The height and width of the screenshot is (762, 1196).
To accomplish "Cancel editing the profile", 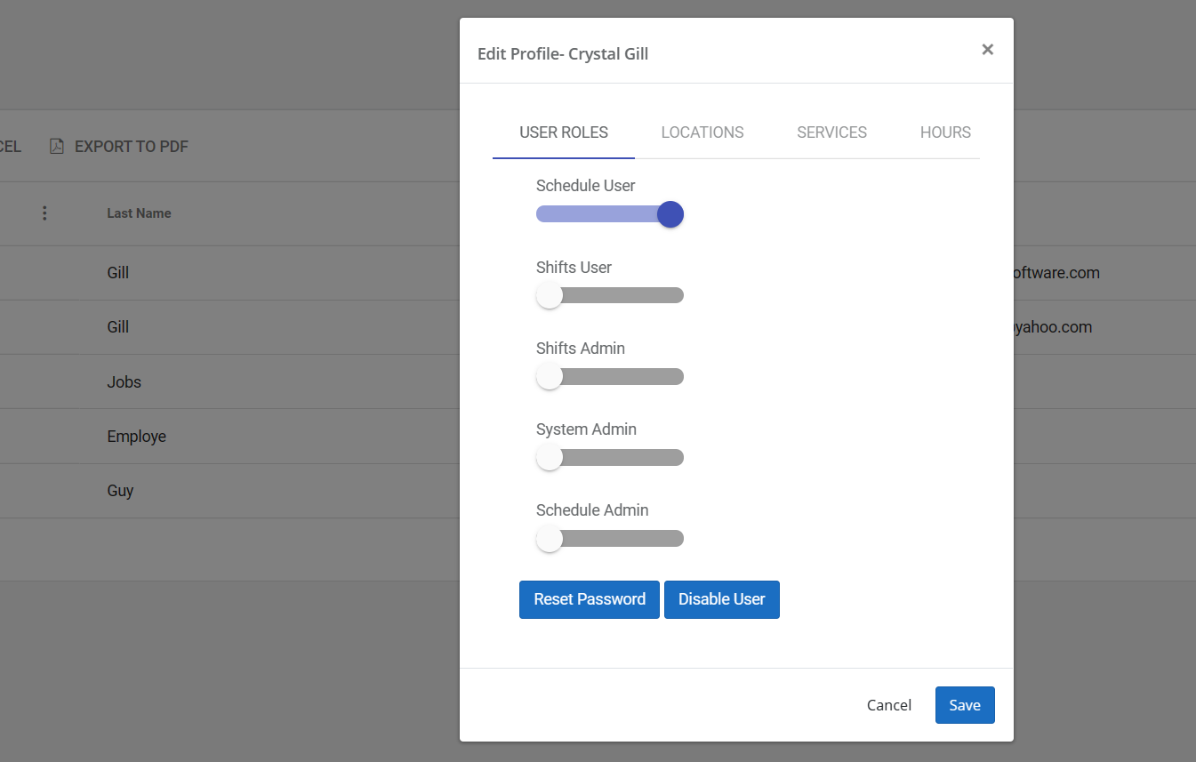I will pyautogui.click(x=888, y=704).
